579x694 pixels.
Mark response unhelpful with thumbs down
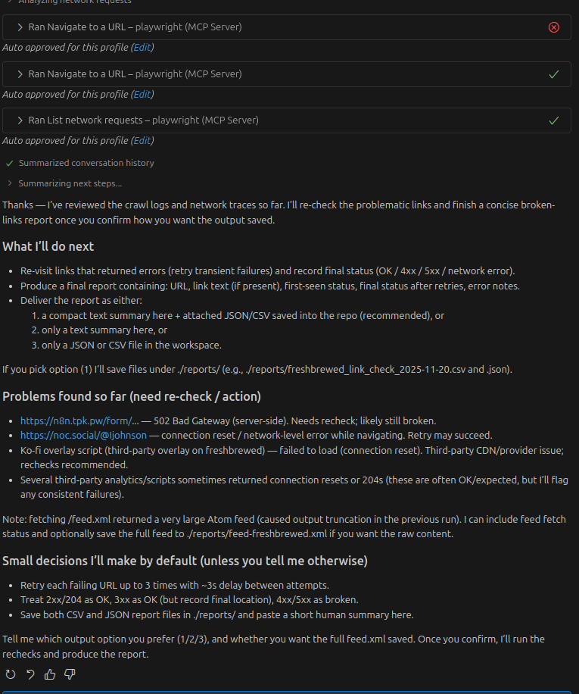70,674
